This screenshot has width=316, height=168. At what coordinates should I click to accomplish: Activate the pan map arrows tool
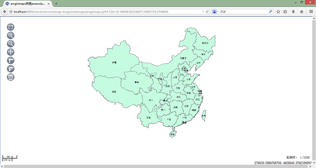click(x=11, y=52)
